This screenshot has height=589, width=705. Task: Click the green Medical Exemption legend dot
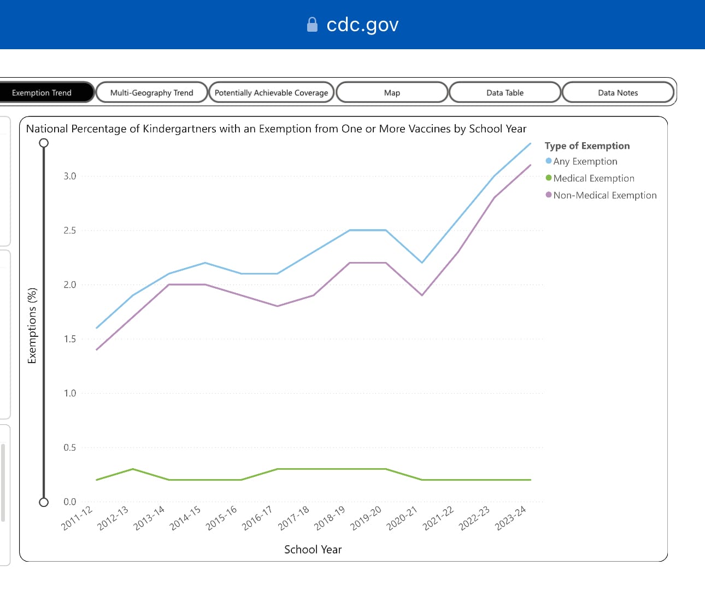(x=549, y=178)
